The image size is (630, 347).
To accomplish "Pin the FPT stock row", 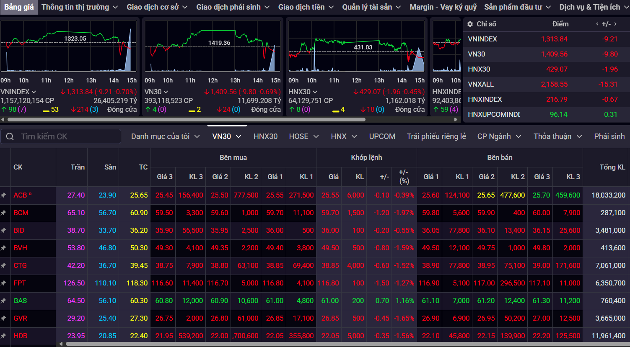I will (x=3, y=283).
